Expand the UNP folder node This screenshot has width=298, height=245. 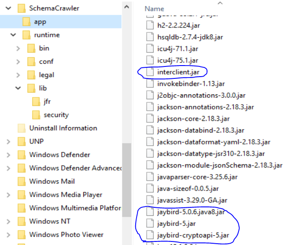(x=8, y=142)
